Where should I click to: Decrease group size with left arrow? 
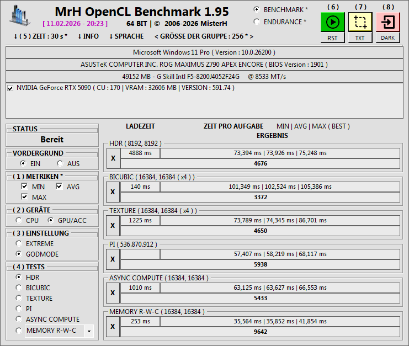(x=156, y=36)
